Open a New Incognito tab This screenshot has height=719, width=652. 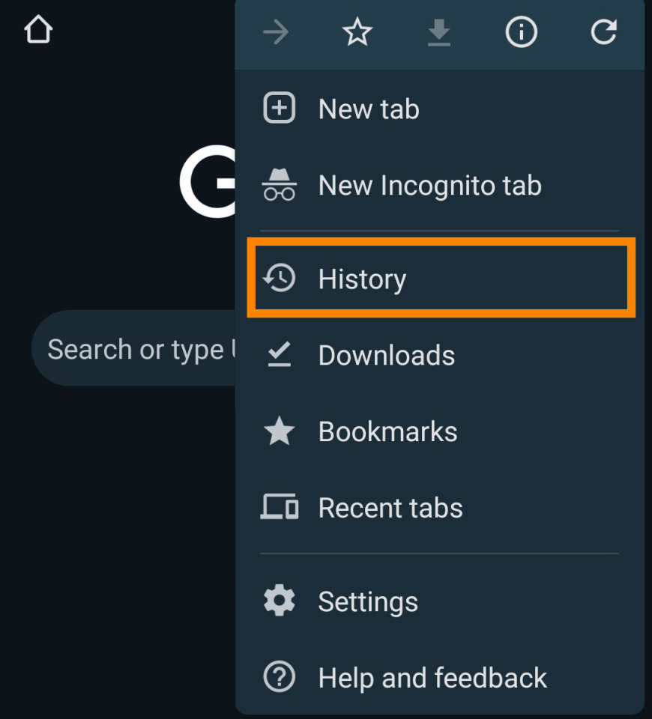429,186
